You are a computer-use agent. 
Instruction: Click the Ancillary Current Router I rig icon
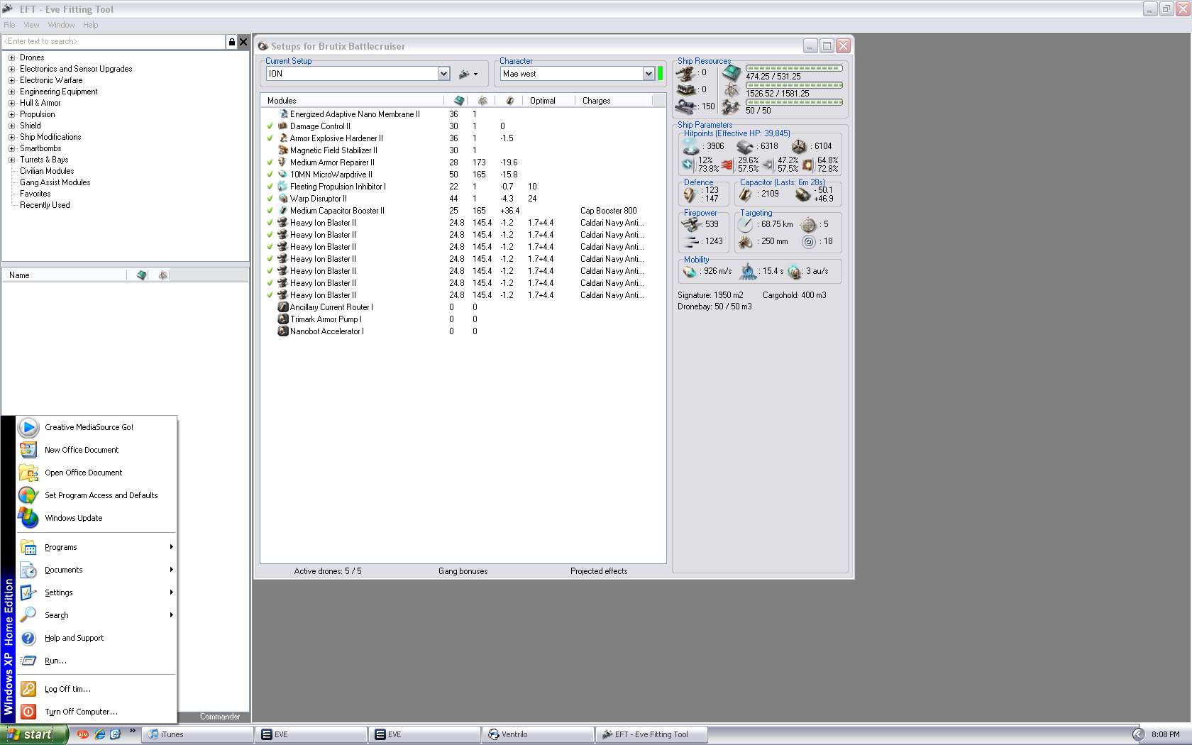point(283,307)
